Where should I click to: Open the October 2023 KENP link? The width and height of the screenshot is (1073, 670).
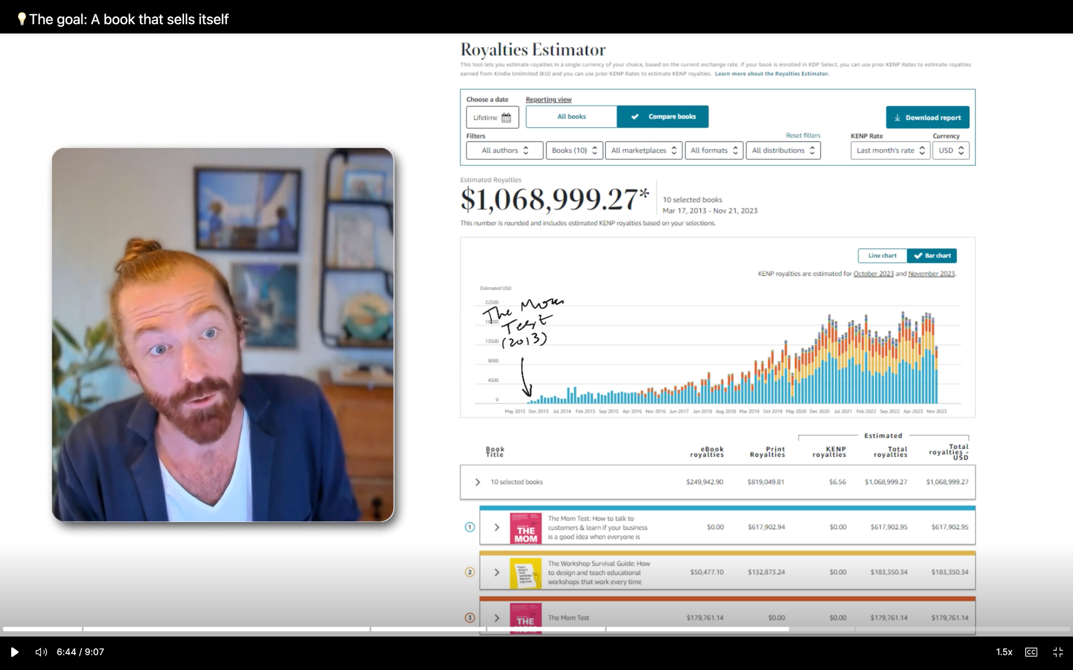[873, 274]
